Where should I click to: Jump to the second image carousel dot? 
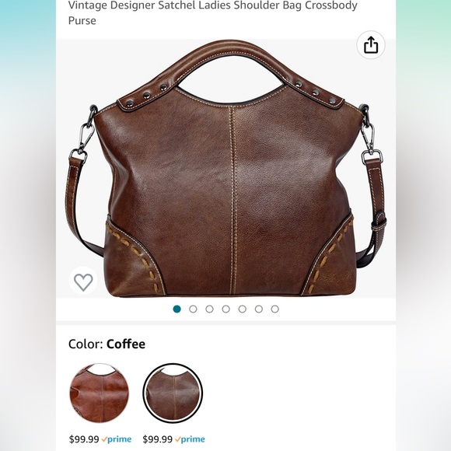point(193,309)
